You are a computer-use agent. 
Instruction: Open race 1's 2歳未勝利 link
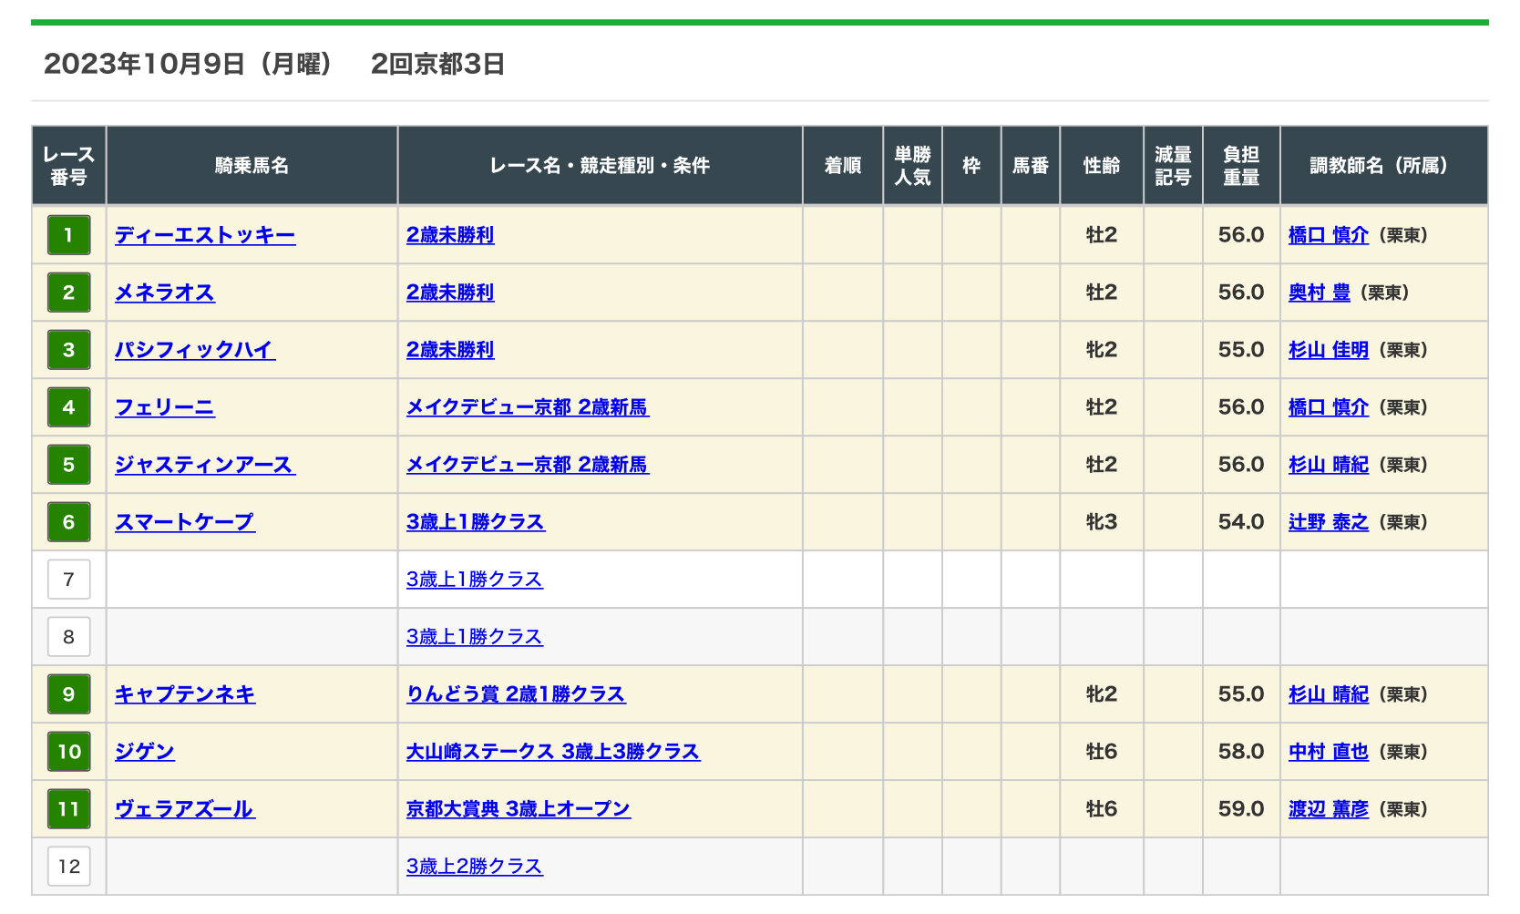[450, 235]
